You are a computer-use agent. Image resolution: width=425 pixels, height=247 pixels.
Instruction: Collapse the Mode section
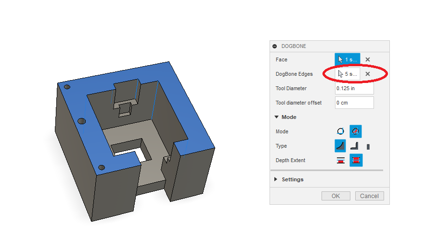276,117
